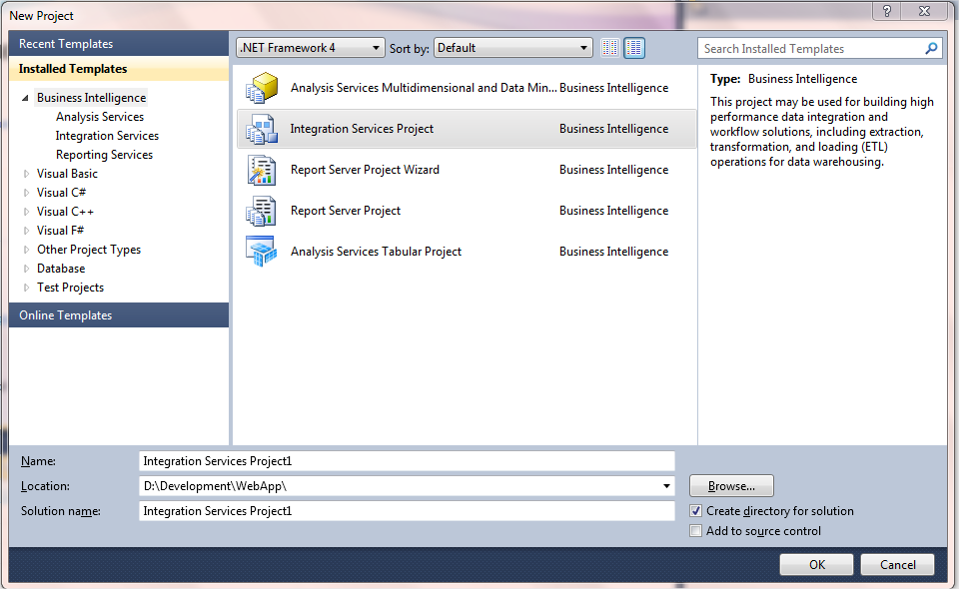Click the Integration Services Project icon
This screenshot has height=589, width=959.
pyautogui.click(x=261, y=129)
